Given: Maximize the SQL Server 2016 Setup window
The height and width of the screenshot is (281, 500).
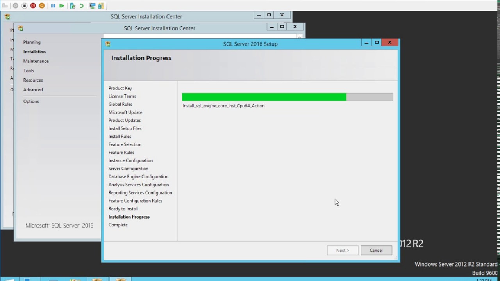Looking at the screenshot, I should click(377, 43).
